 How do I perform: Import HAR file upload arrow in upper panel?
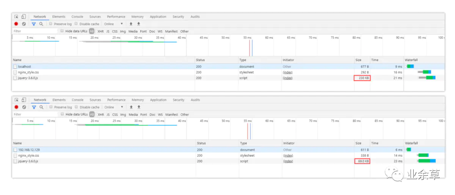(x=131, y=24)
